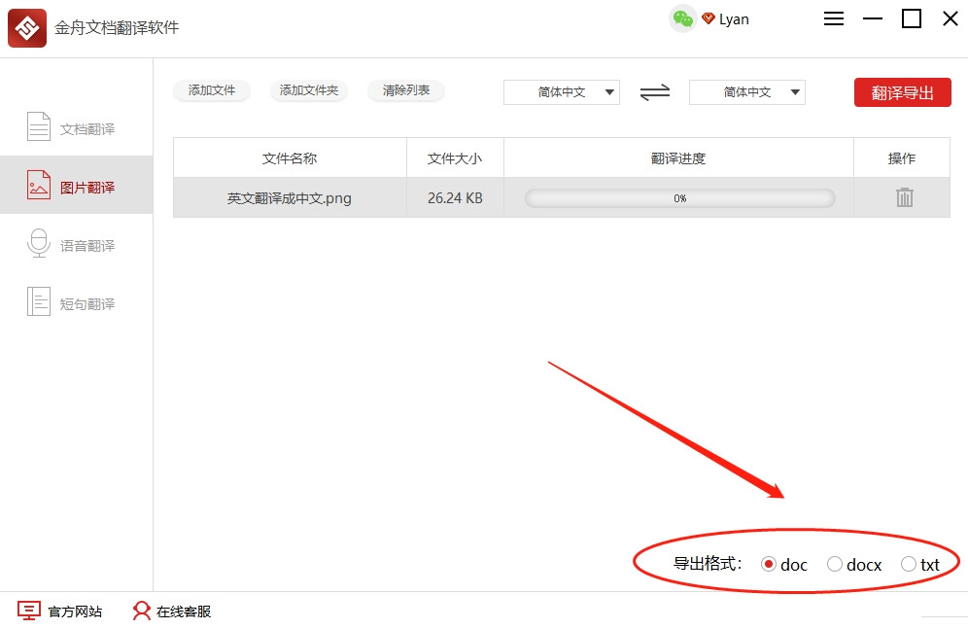Viewport: 968px width, 629px height.
Task: Click the official website monitor icon
Action: point(30,611)
